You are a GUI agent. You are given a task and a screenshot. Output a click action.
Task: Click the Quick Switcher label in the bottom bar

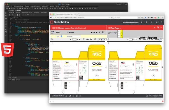click(58, 96)
